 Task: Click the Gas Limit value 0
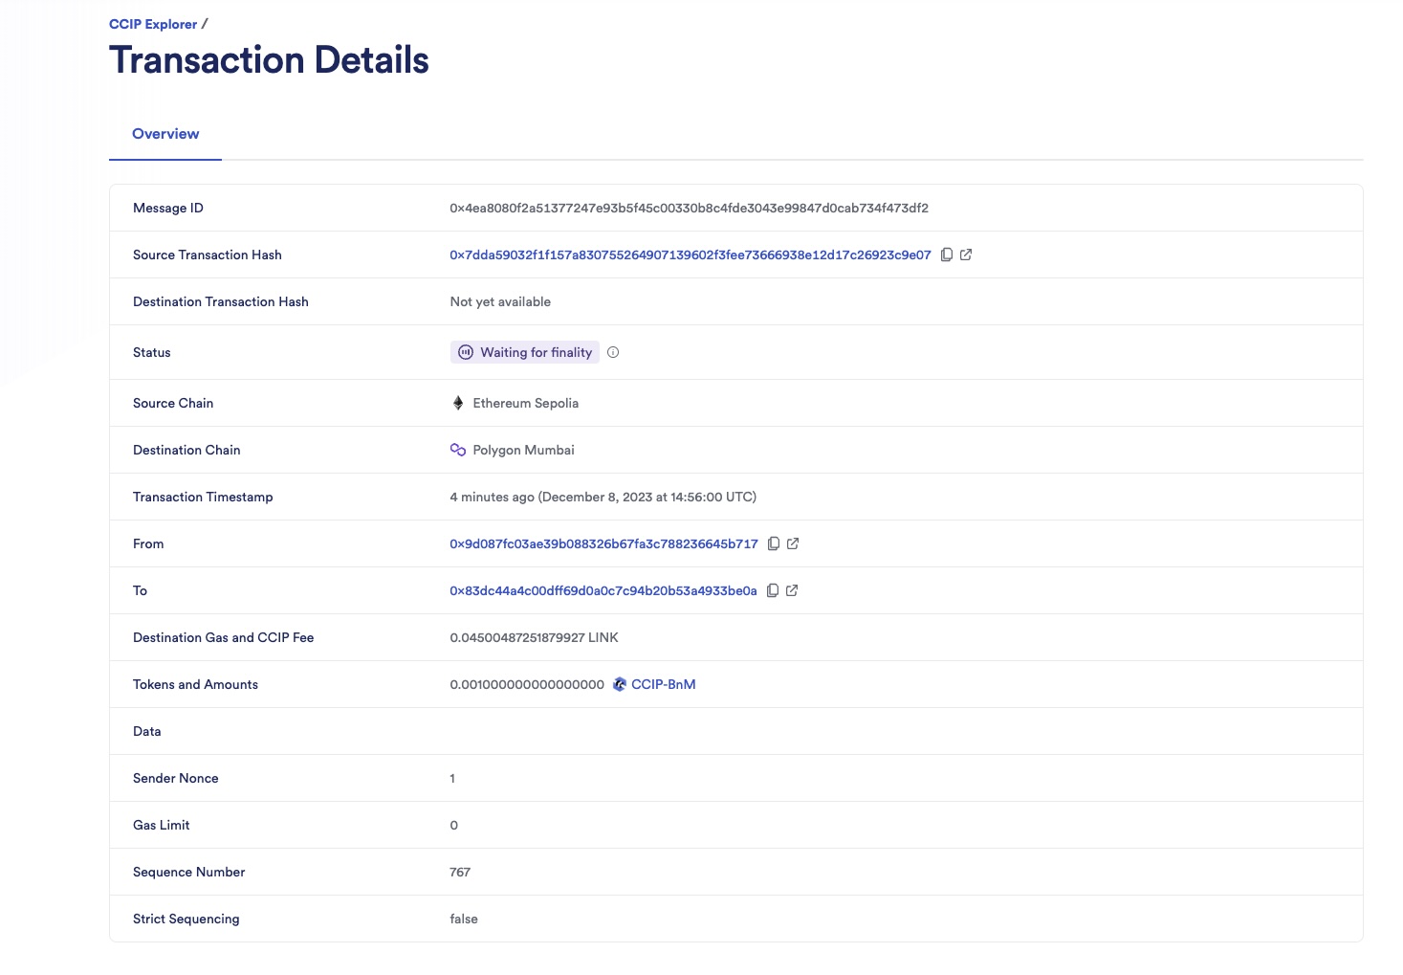pyautogui.click(x=454, y=825)
